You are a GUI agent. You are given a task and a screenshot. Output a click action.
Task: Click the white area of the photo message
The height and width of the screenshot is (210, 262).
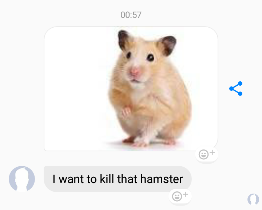74,89
